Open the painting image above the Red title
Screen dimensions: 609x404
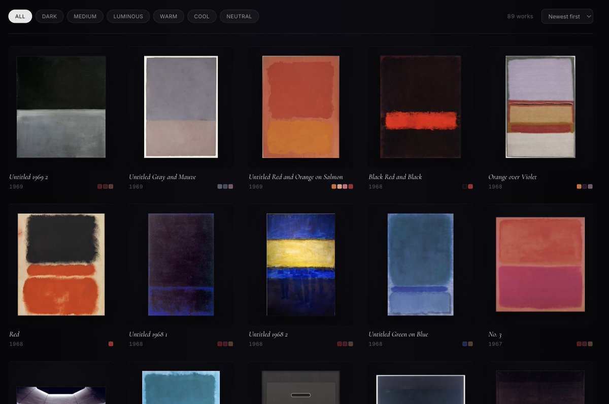pyautogui.click(x=61, y=264)
